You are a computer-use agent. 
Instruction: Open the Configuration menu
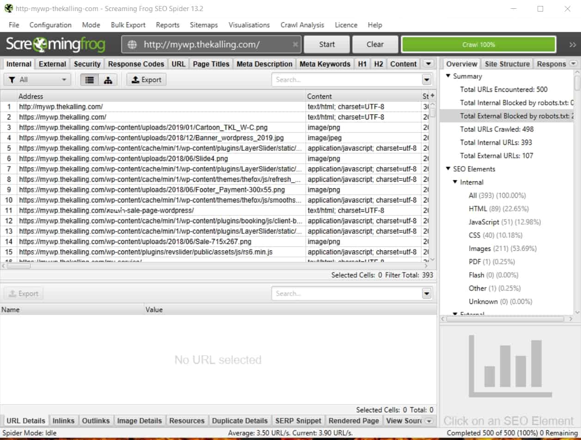point(50,25)
